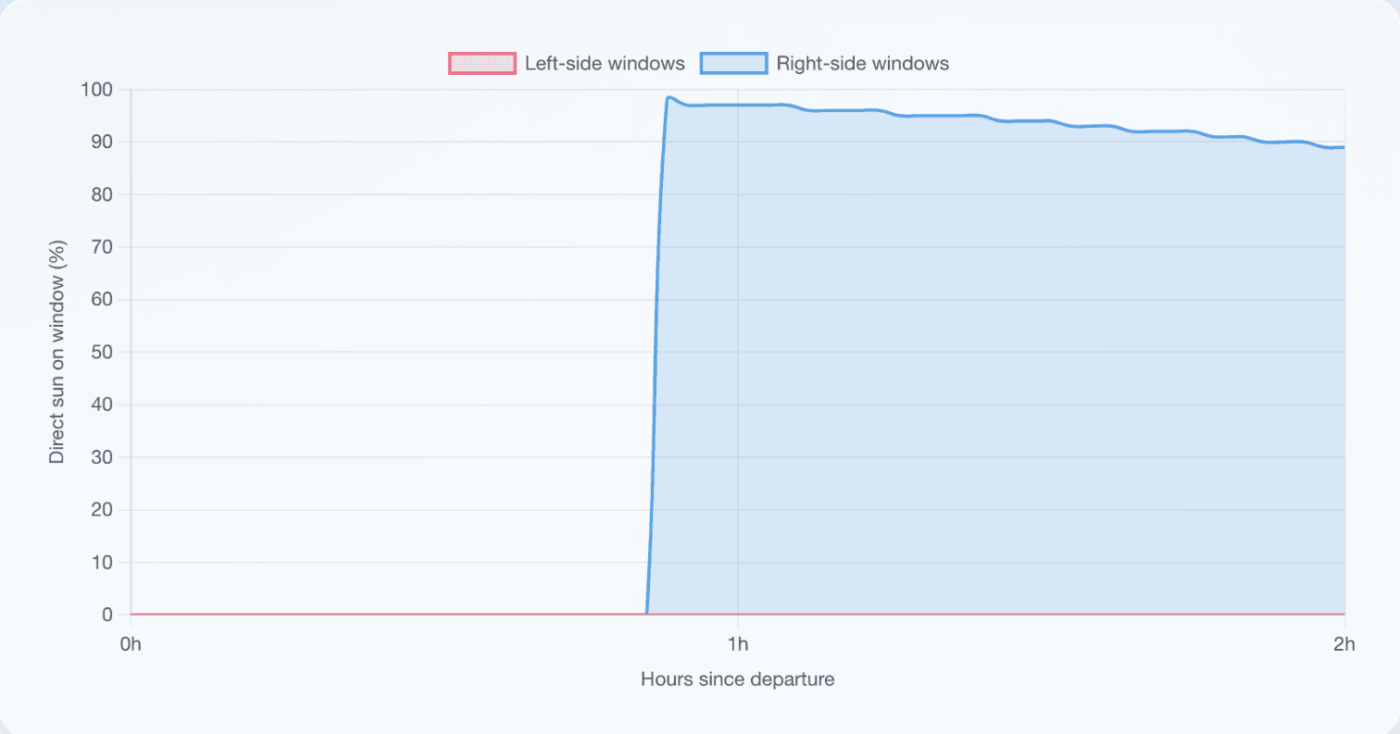1400x734 pixels.
Task: Toggle the Right-side windows legend swatch
Action: (734, 64)
